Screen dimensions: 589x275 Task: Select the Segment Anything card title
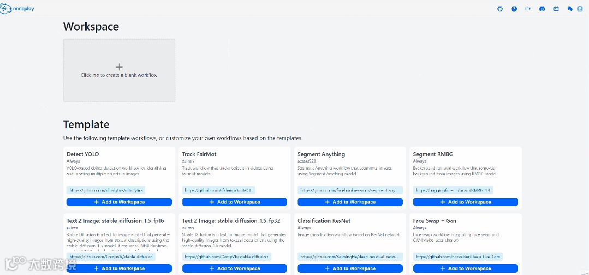(x=321, y=154)
